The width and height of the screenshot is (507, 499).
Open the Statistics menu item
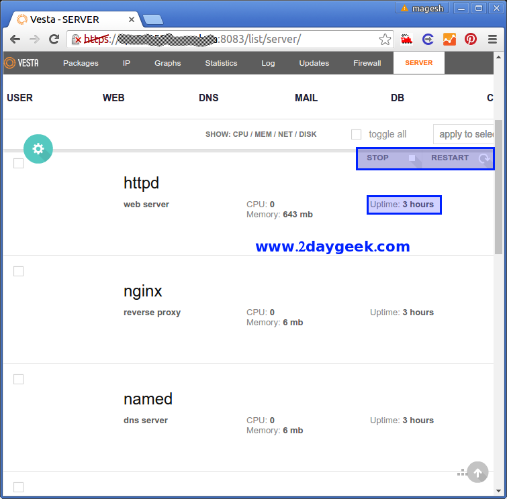coord(221,63)
